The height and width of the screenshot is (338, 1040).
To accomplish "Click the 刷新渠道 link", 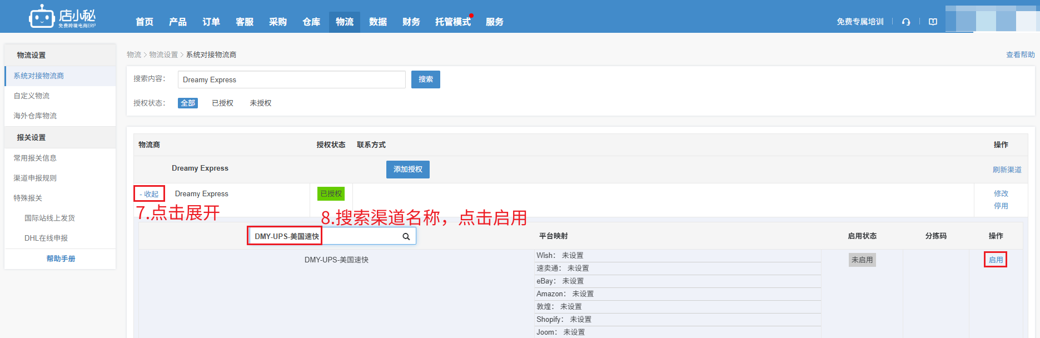I will 1007,170.
